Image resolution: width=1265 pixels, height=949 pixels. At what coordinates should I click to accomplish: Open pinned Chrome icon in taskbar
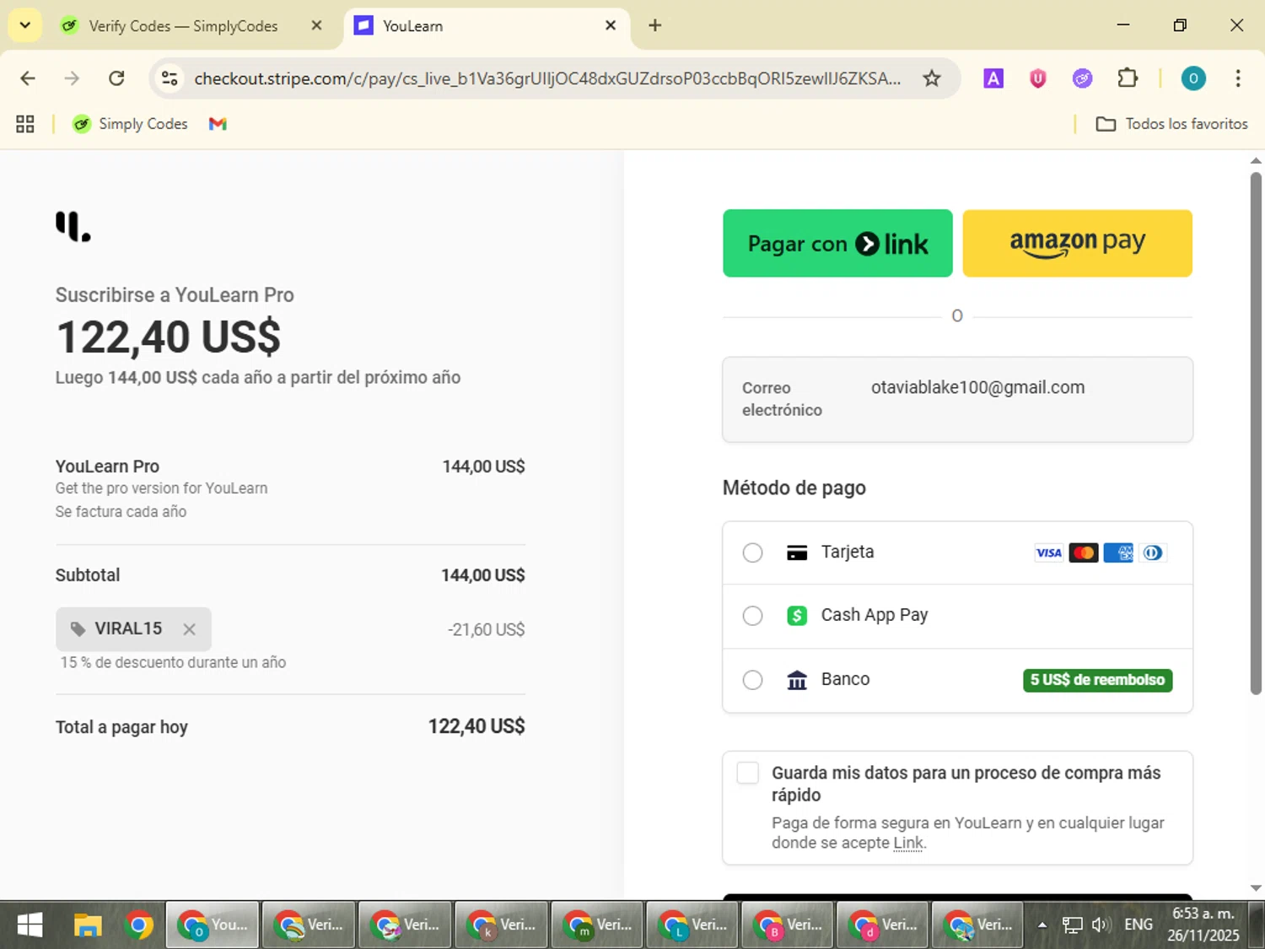138,925
